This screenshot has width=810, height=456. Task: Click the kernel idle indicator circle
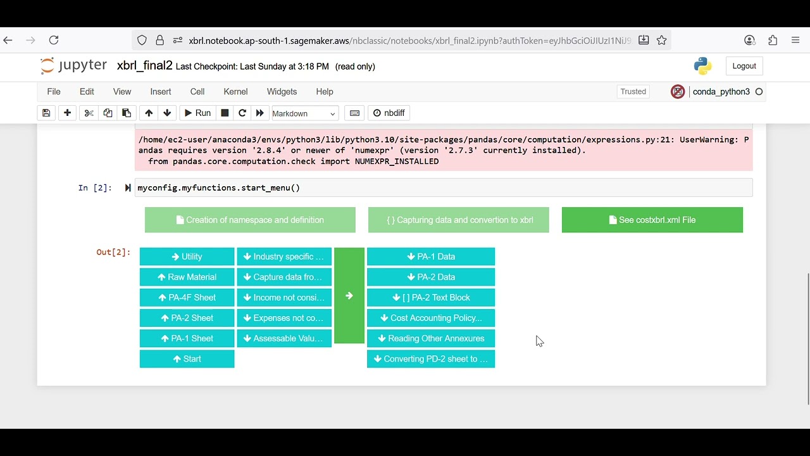tap(759, 92)
